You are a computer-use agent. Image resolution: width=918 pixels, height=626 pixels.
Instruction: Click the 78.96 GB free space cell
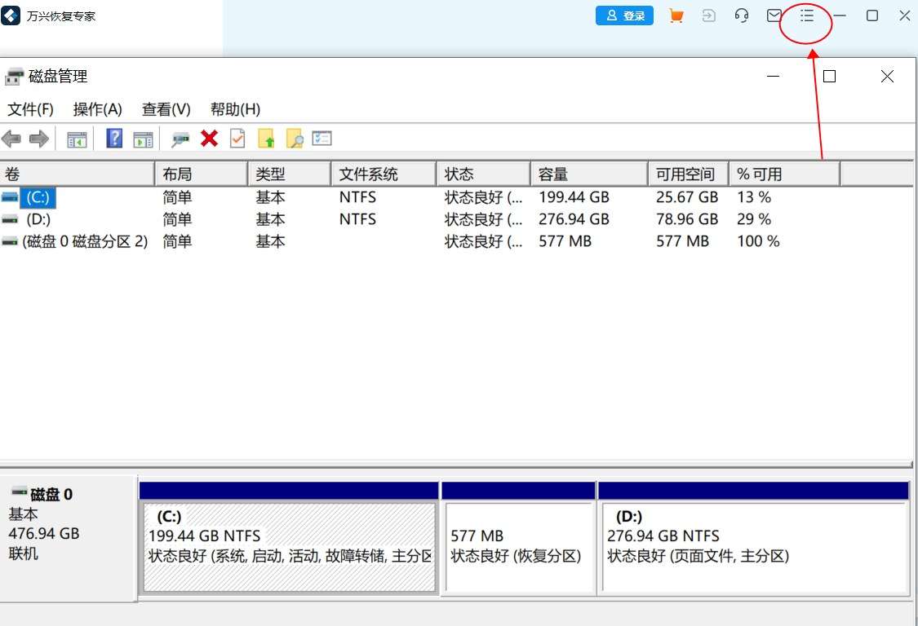(687, 219)
